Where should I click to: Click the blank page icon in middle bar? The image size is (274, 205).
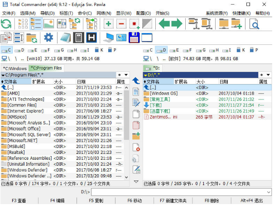point(136,114)
